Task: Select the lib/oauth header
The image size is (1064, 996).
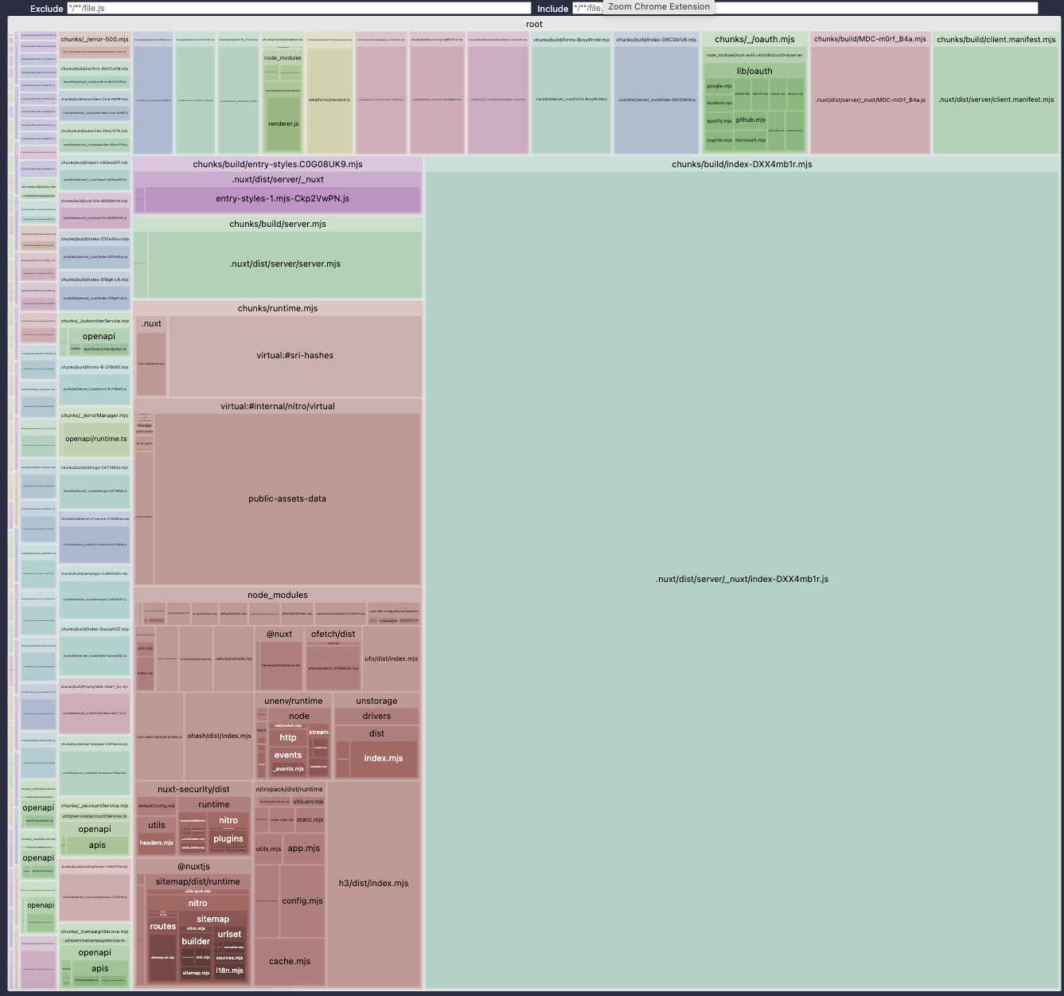Action: (x=754, y=71)
